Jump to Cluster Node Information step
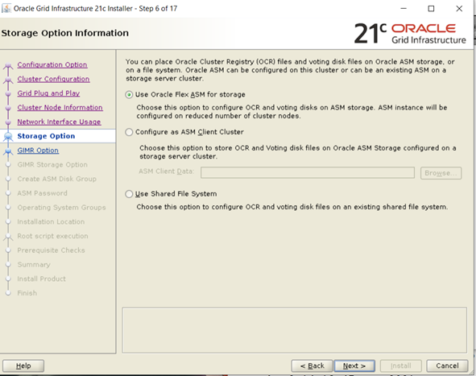Screen dimensions: 476x376 pos(60,107)
